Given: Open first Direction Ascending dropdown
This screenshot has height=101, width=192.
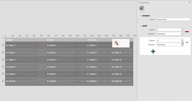Looking at the screenshot, I should (x=182, y=34).
